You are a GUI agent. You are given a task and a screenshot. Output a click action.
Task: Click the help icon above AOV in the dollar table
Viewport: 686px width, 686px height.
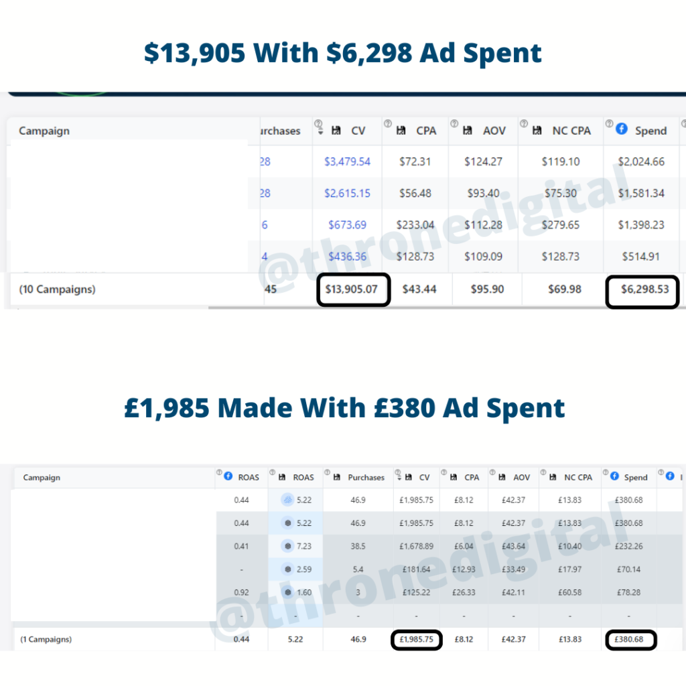coord(454,124)
